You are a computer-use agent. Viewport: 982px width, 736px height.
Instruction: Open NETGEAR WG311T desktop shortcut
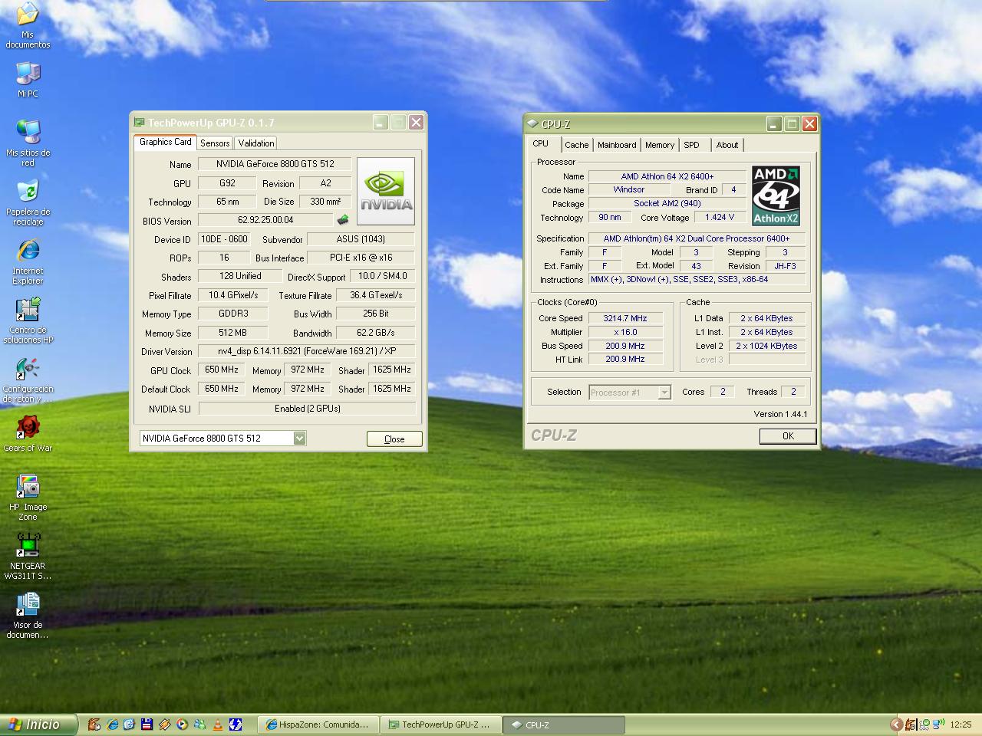pos(28,545)
